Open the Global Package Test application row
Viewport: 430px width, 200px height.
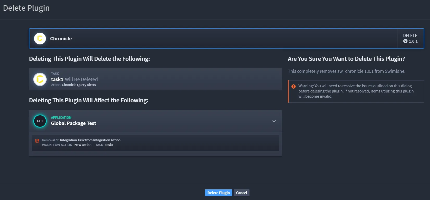pyautogui.click(x=155, y=121)
